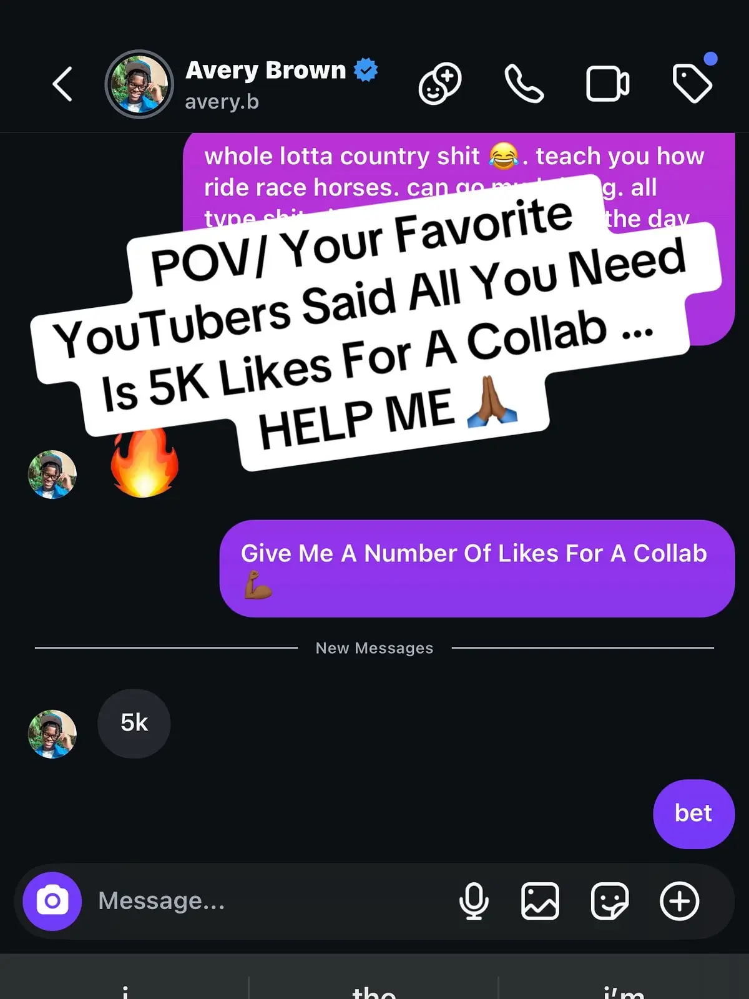Image resolution: width=749 pixels, height=999 pixels.
Task: Tap the purple camera button in message bar
Action: [52, 901]
